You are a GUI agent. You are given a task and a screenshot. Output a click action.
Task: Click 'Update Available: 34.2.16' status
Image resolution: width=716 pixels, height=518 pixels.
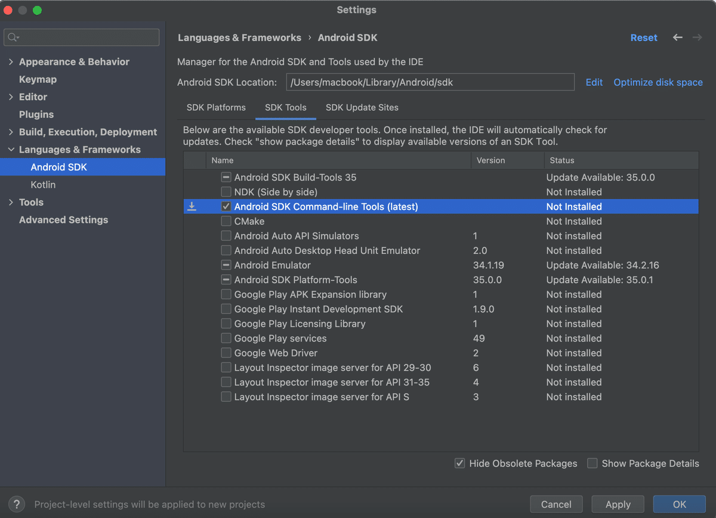coord(603,265)
